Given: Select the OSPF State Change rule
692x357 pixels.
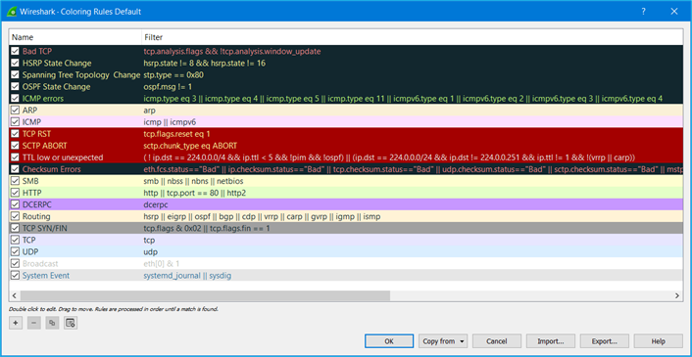Looking at the screenshot, I should point(57,87).
